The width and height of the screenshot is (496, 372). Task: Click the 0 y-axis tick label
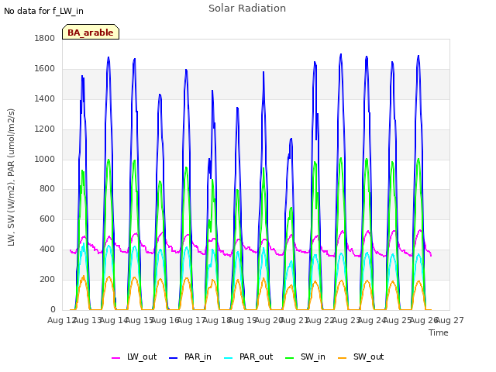[x=53, y=310]
